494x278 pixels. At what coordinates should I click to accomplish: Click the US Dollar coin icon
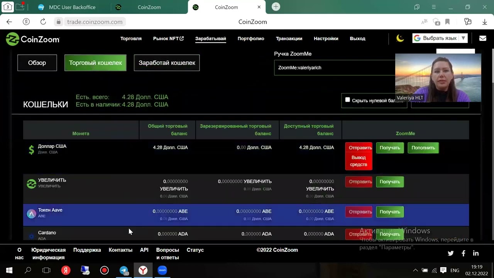pyautogui.click(x=31, y=149)
